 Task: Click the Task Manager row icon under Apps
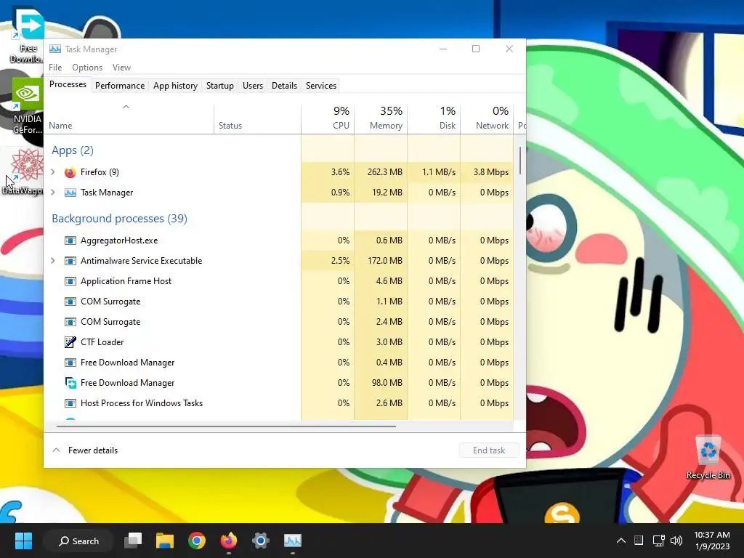point(70,193)
